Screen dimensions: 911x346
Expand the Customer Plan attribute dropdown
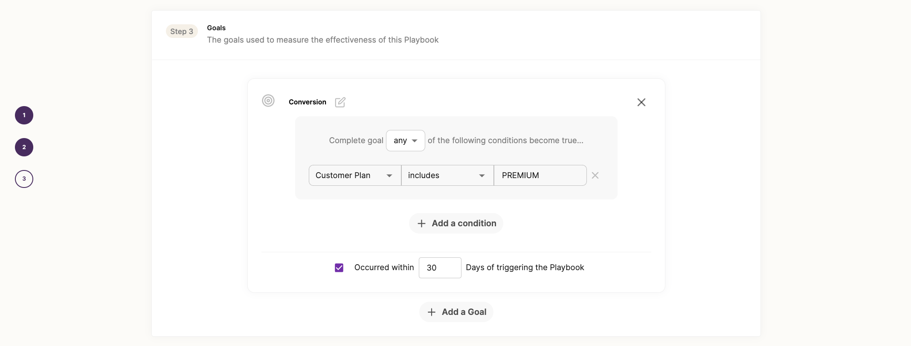coord(354,176)
